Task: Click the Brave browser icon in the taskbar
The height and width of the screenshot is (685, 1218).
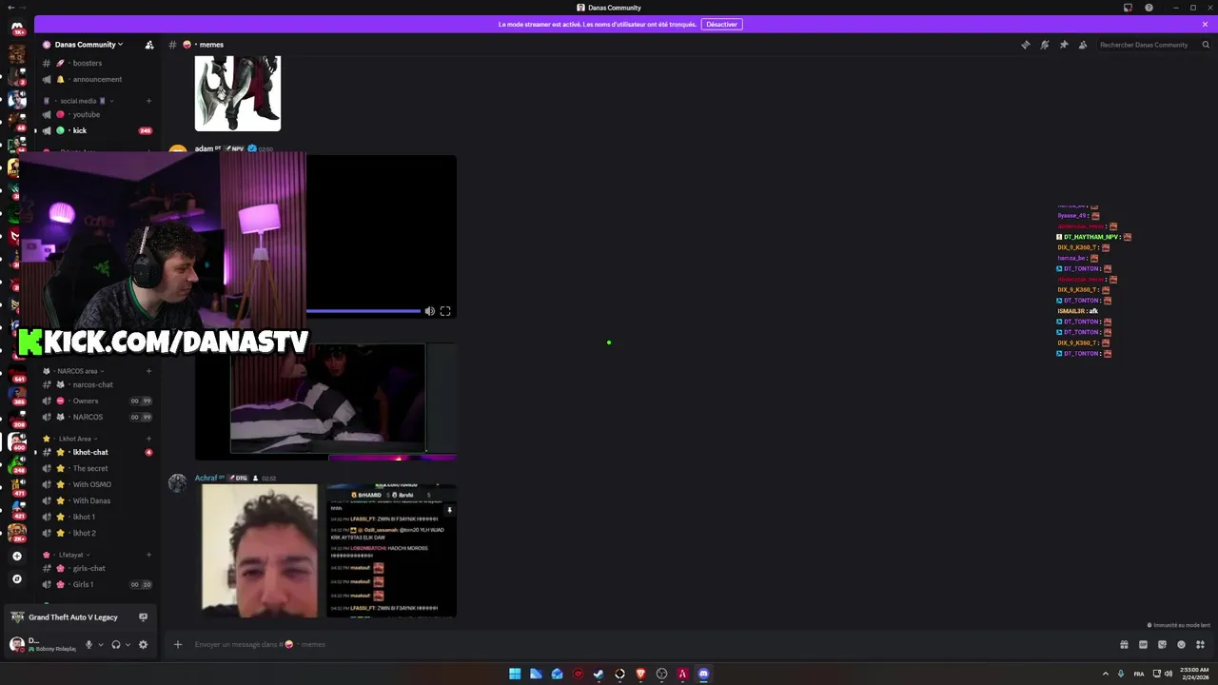Action: click(640, 674)
